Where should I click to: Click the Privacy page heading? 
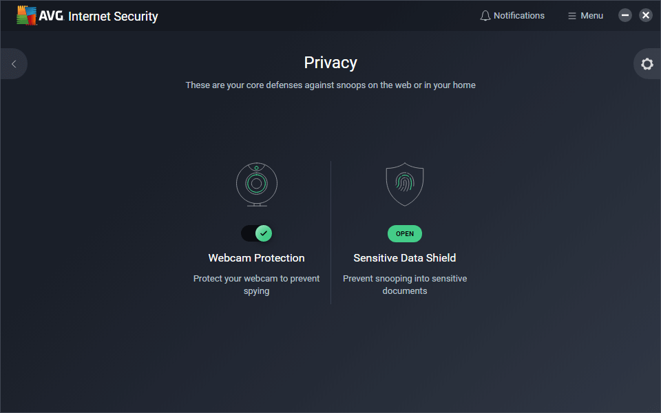pyautogui.click(x=330, y=63)
